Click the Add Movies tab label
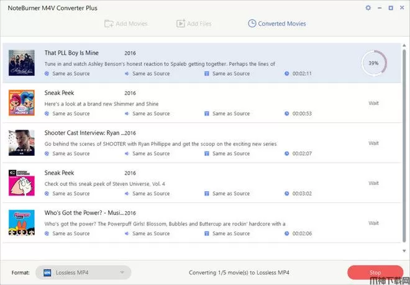 (132, 24)
